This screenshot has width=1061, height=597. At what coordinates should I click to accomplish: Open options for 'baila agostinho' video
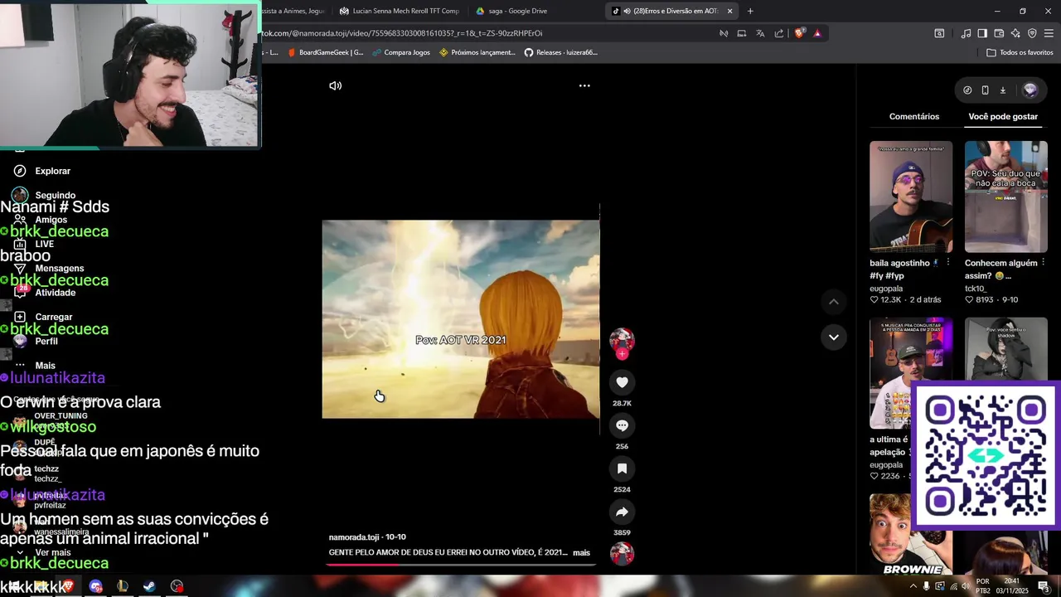(947, 263)
